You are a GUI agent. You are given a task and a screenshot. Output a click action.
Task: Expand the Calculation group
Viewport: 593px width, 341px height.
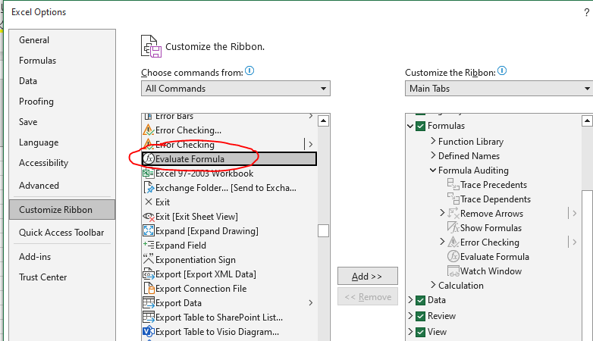433,285
